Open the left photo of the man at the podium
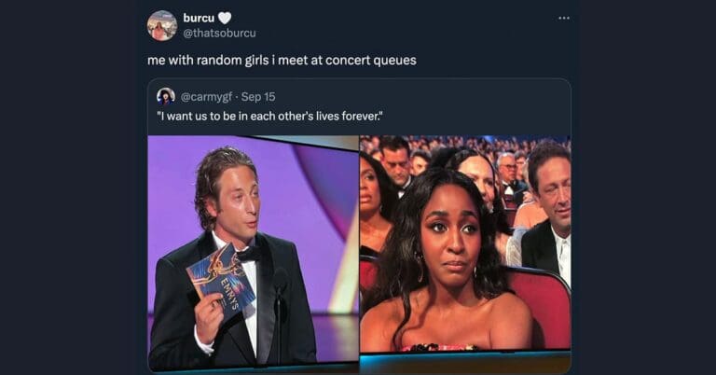 (x=254, y=253)
